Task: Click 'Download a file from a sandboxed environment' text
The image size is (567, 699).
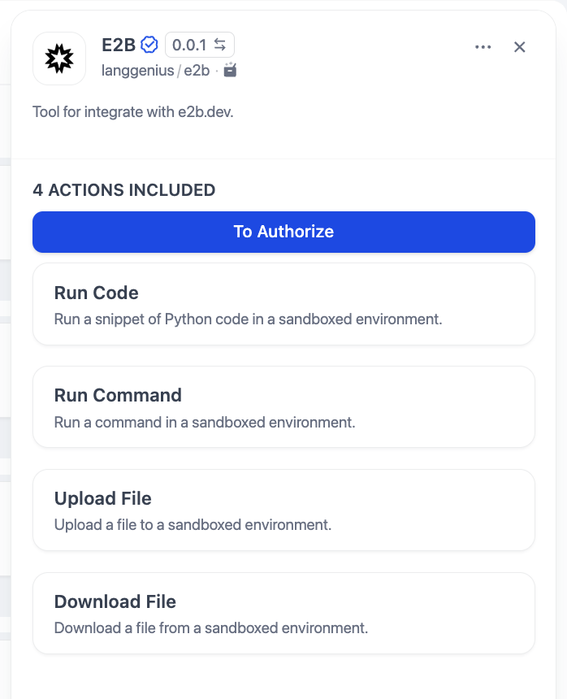Action: (x=210, y=627)
